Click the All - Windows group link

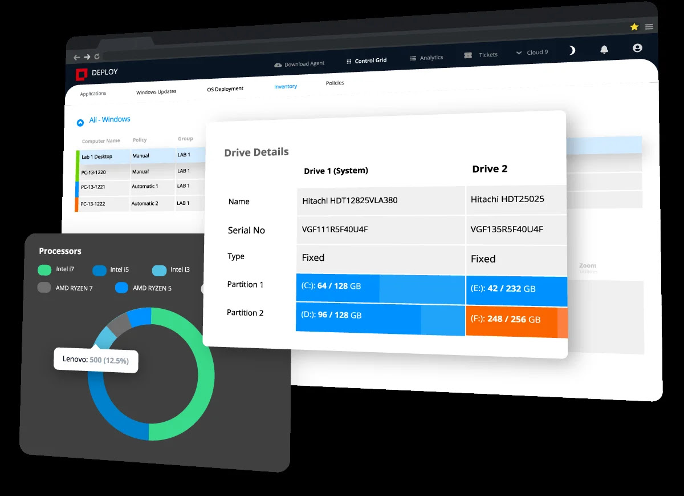(x=110, y=120)
